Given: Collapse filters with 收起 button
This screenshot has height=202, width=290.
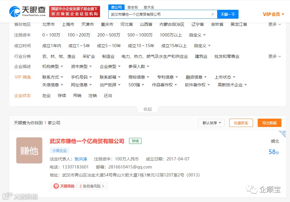Looking at the screenshot, I should (148, 109).
